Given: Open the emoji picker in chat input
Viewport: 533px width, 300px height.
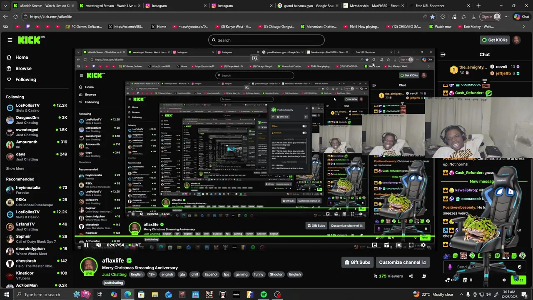Looking at the screenshot, I should (519, 267).
